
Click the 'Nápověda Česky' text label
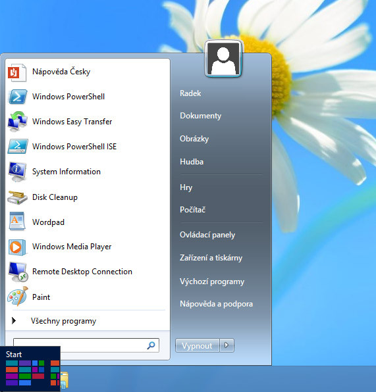coord(61,72)
